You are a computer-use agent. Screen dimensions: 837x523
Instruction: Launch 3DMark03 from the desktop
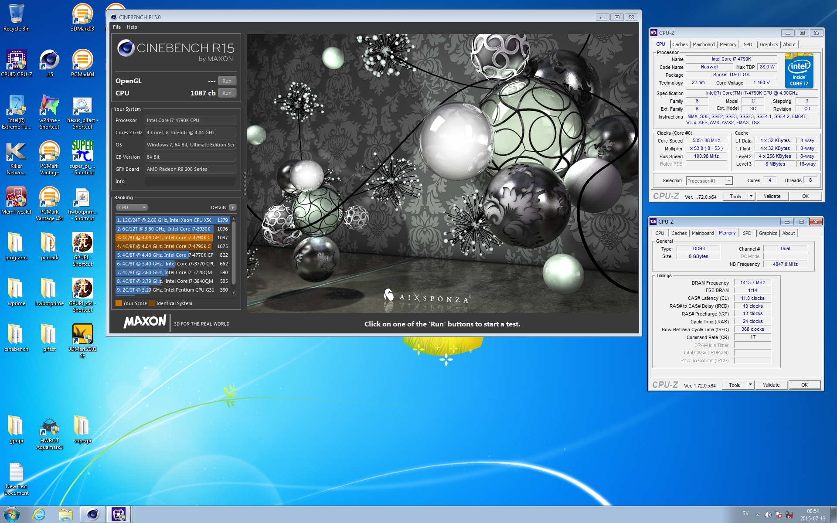point(82,17)
